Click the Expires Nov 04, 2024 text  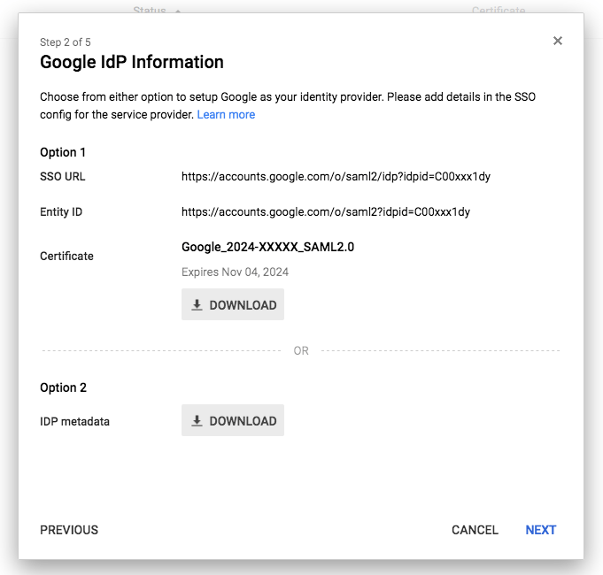(x=235, y=272)
